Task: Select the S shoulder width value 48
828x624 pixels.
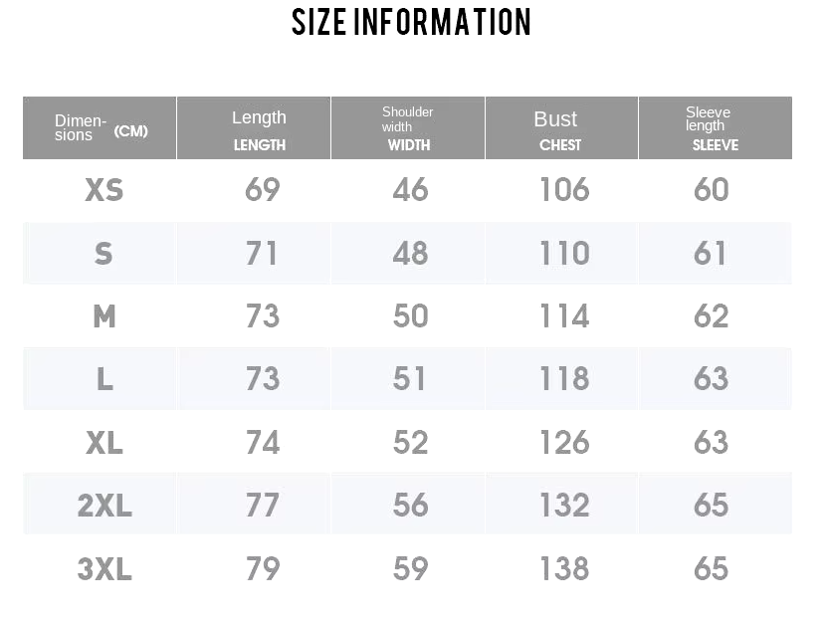Action: [410, 254]
